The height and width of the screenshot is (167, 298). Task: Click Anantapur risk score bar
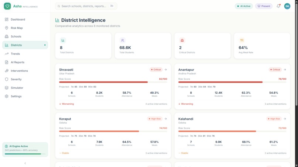[232, 82]
